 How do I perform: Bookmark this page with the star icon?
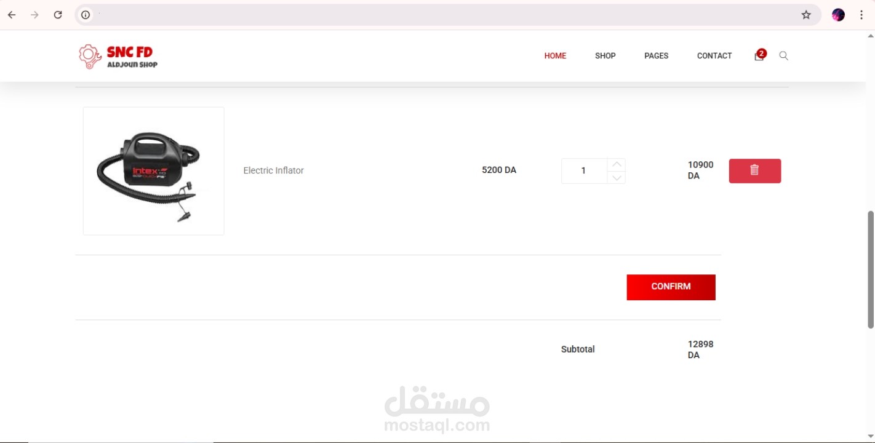[806, 15]
